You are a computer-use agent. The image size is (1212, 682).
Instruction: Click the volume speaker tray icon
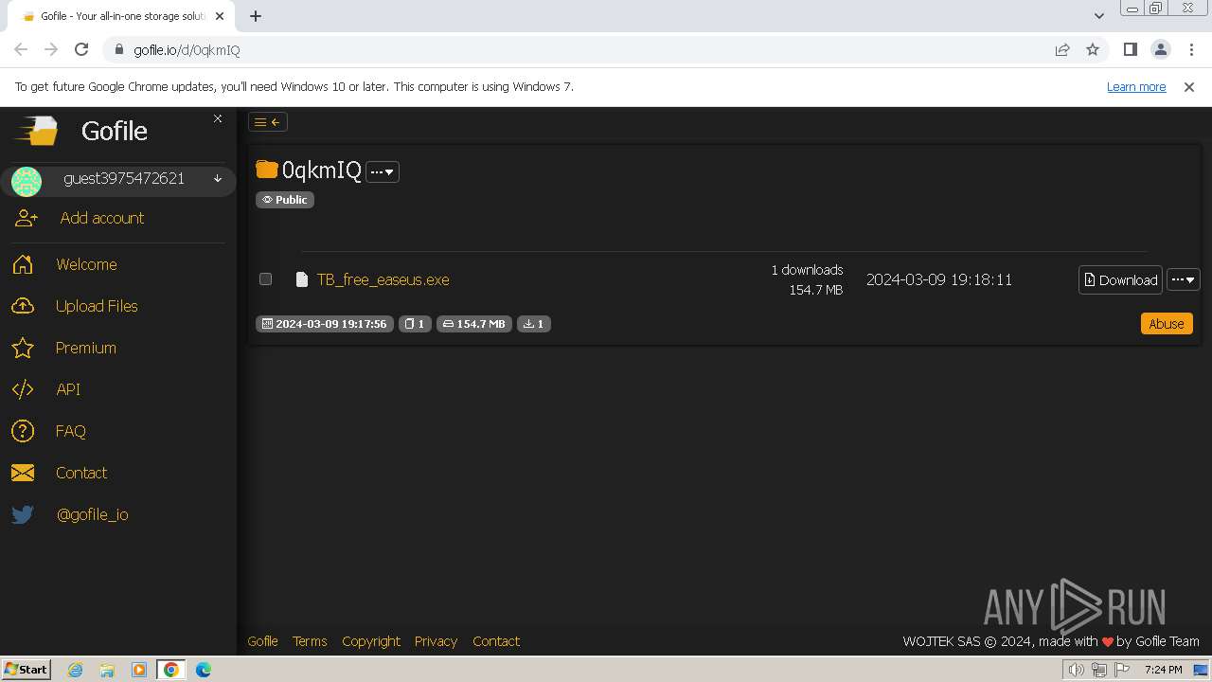click(1077, 670)
